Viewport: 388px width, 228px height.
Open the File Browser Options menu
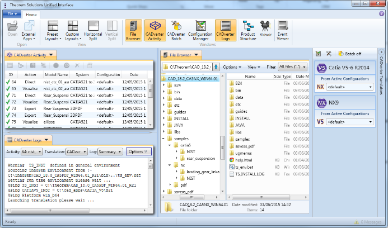(x=232, y=67)
